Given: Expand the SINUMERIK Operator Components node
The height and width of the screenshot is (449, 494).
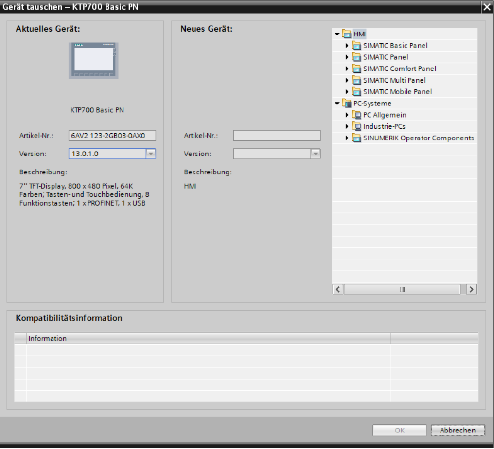Looking at the screenshot, I should click(x=347, y=138).
